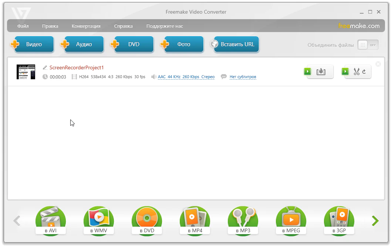Choose the 'в WMV' output format
The width and height of the screenshot is (392, 247).
[99, 220]
